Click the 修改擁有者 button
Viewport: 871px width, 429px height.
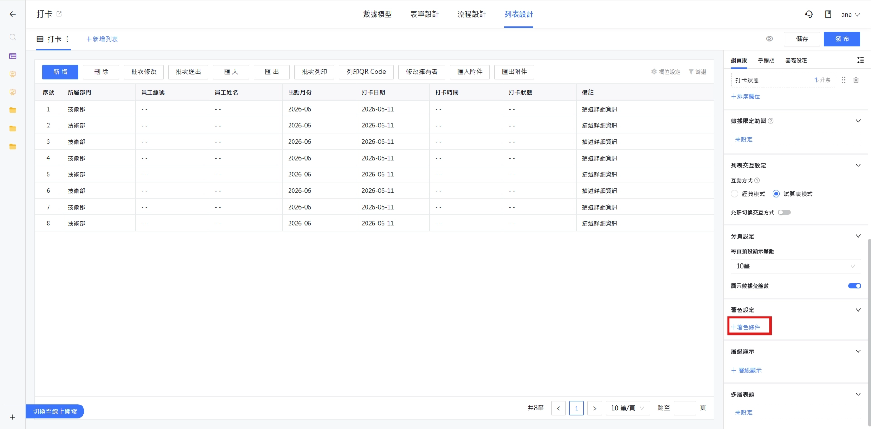click(422, 72)
